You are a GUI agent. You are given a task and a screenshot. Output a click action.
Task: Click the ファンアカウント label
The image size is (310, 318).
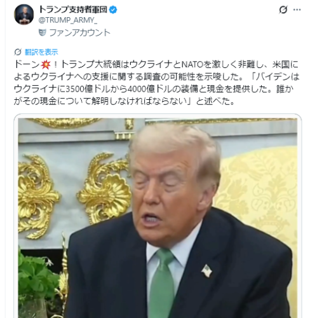[x=79, y=32]
